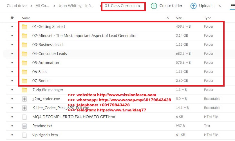235x141 pixels.
Task: Toggle favorite dot on 02-Mindset row
Action: 12,36
